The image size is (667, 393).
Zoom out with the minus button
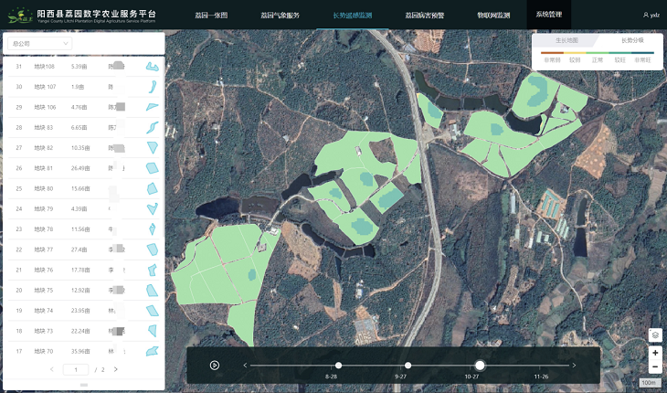click(655, 366)
